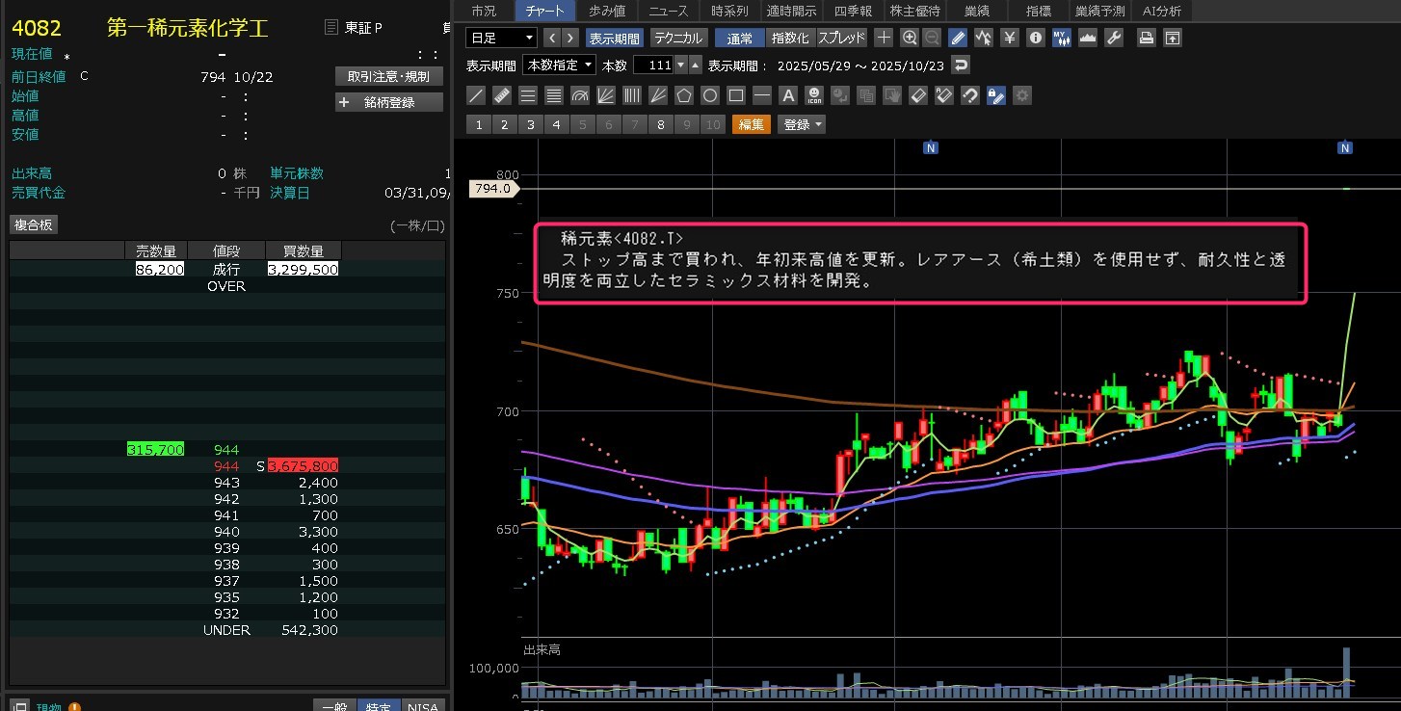Open the 四季報 tab

click(853, 11)
